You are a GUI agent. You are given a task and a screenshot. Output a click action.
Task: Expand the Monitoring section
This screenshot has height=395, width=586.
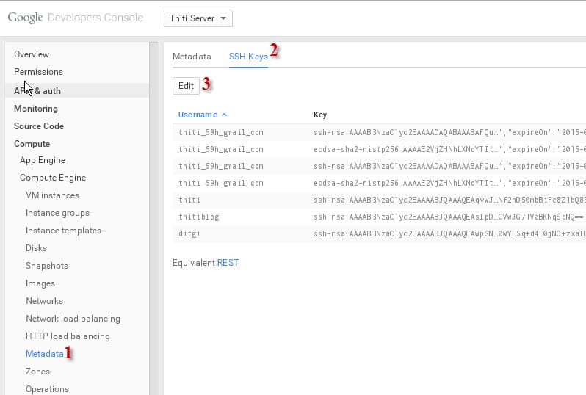(x=35, y=109)
